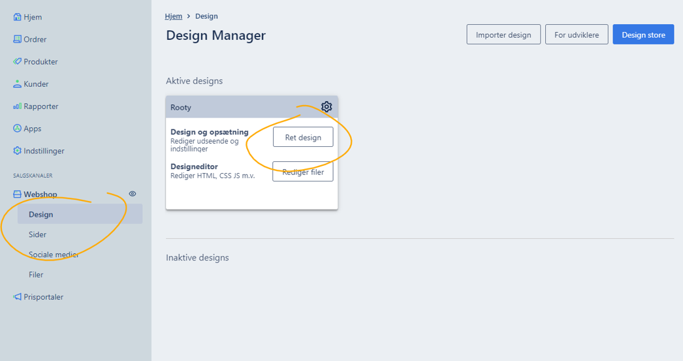Image resolution: width=683 pixels, height=361 pixels.
Task: Toggle the Webshop eye preview icon
Action: pos(133,194)
